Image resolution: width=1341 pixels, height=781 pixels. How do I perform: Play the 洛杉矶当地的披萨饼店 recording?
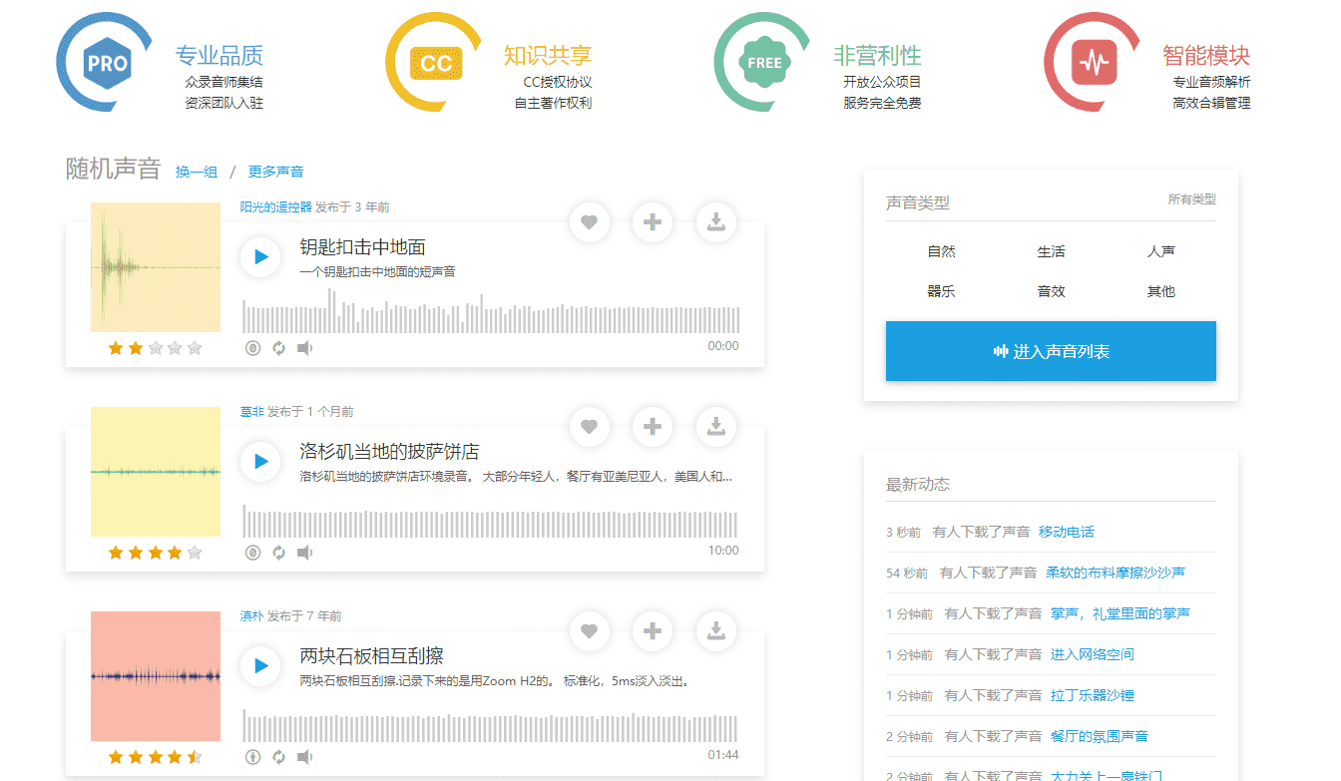coord(260,461)
